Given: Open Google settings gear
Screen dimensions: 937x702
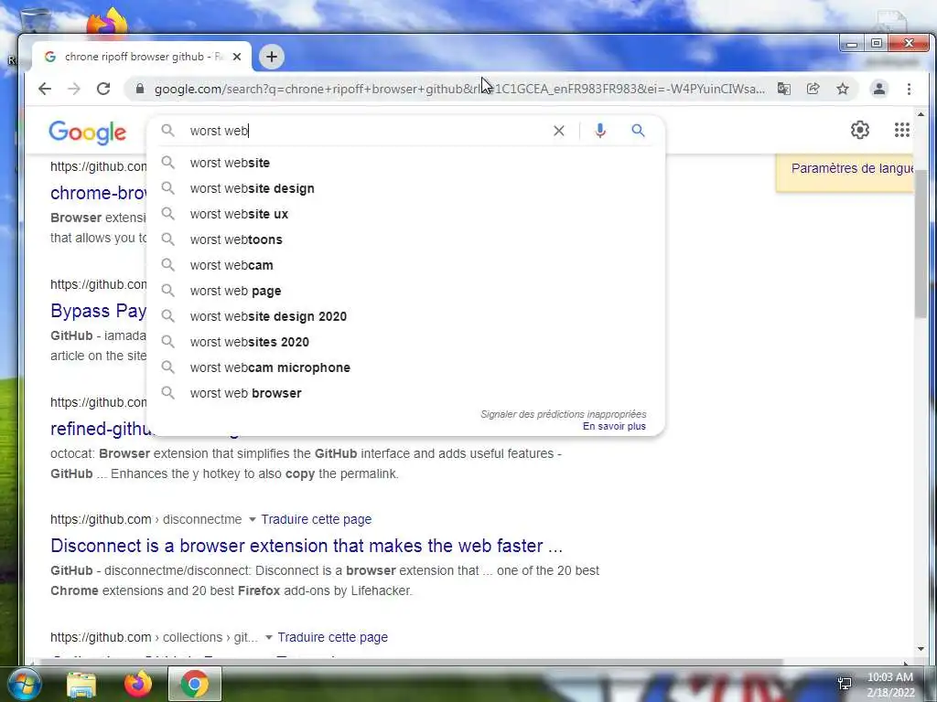Looking at the screenshot, I should coord(860,130).
